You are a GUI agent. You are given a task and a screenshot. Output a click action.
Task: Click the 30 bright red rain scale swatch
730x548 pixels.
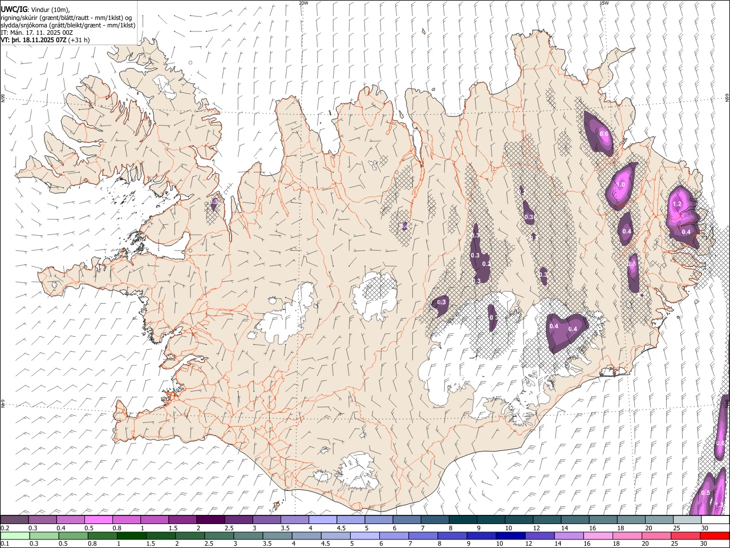pyautogui.click(x=714, y=535)
